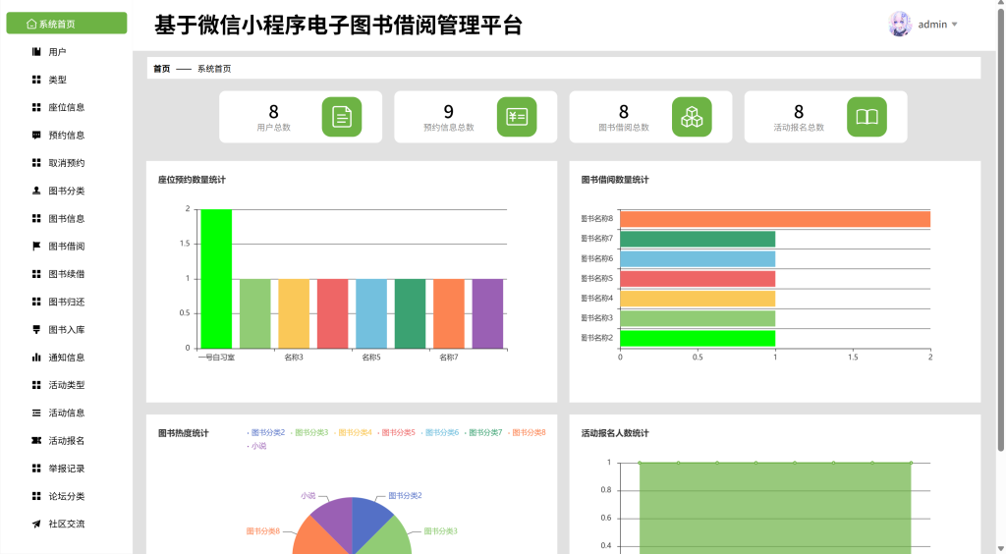
Task: Click the 图书名称7 axis label
Action: tap(596, 239)
